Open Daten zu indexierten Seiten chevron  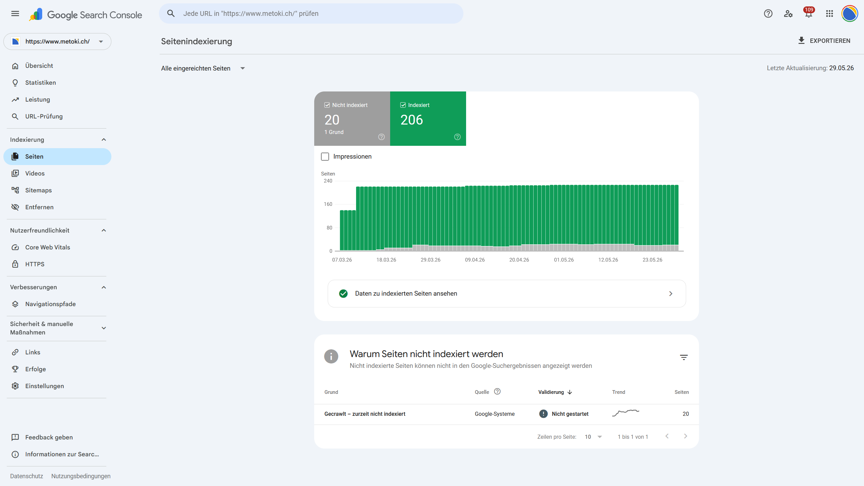pos(671,294)
